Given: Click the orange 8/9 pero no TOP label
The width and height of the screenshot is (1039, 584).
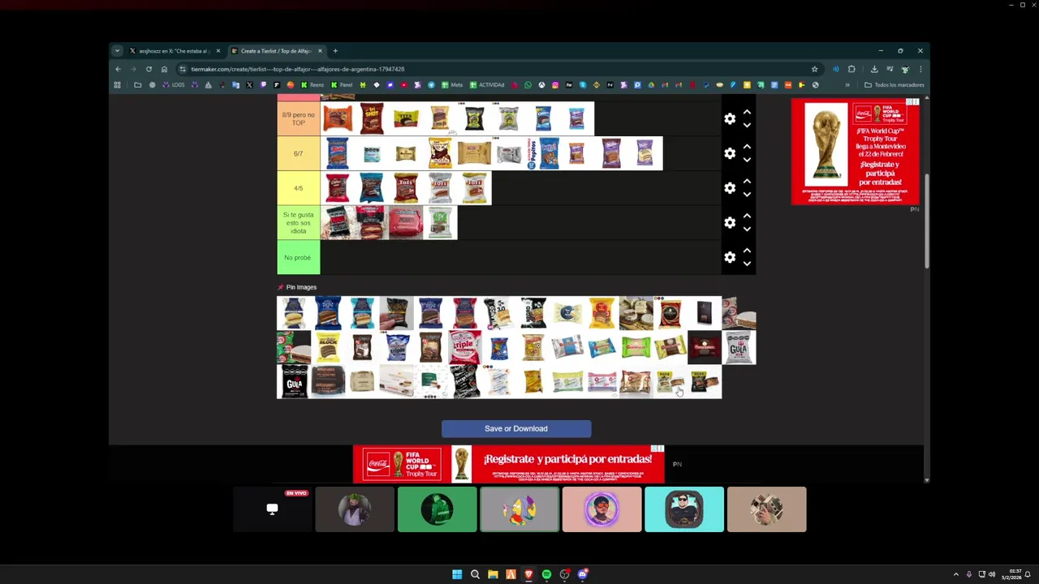Looking at the screenshot, I should pyautogui.click(x=298, y=118).
